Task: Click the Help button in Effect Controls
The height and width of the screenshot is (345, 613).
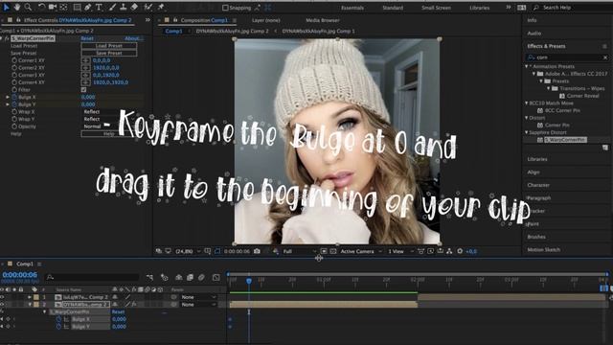Action: coord(109,134)
